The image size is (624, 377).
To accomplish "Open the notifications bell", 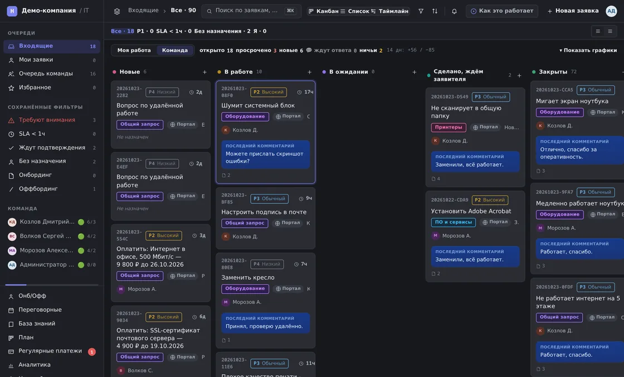I will point(454,11).
